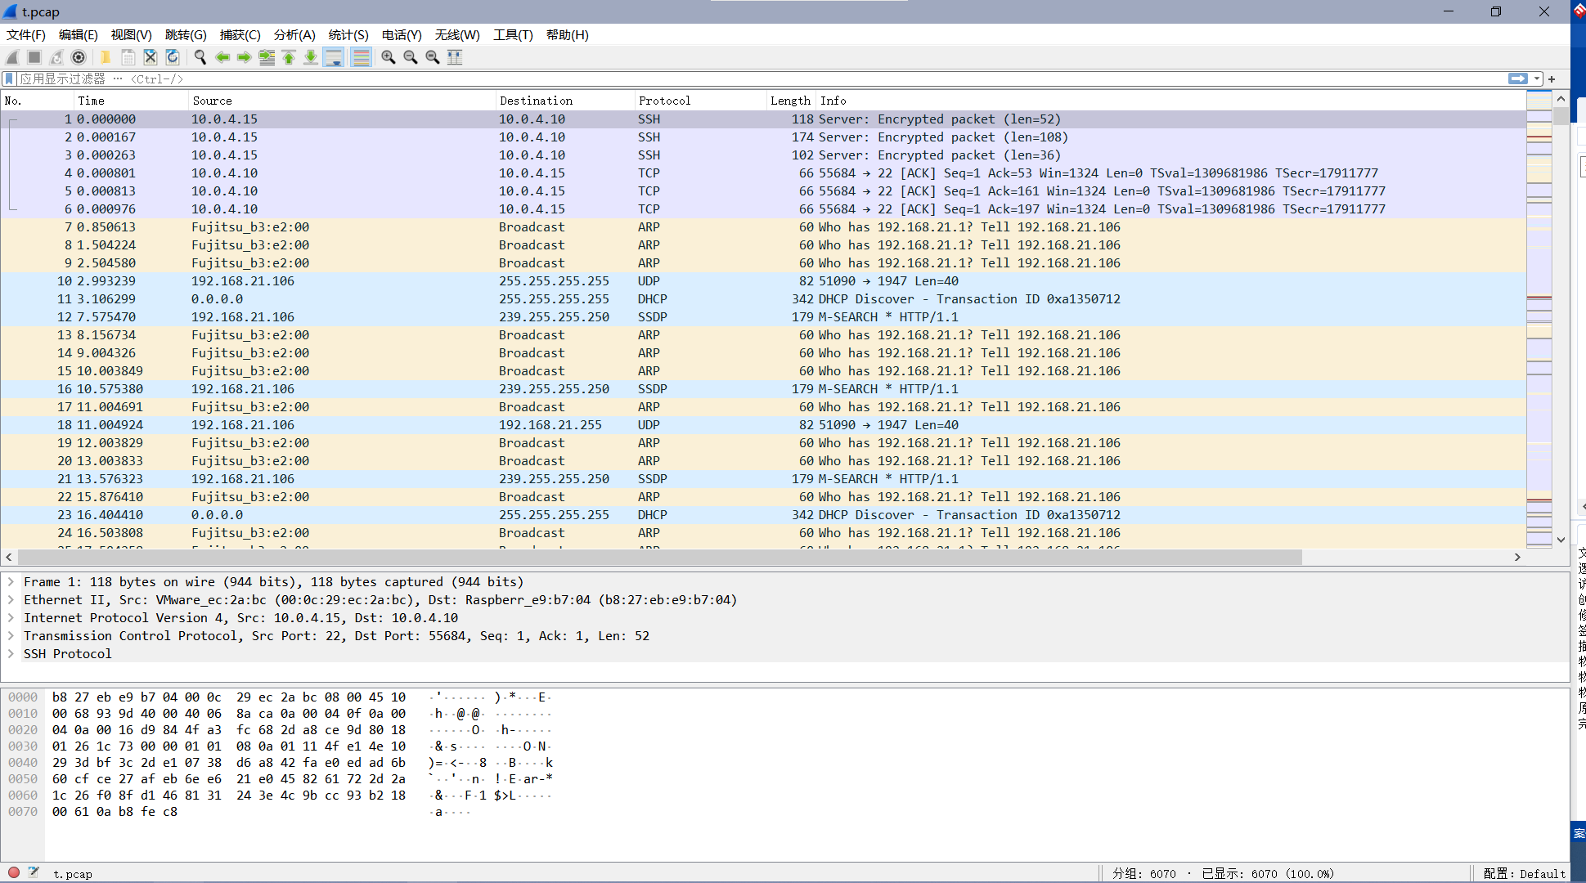The height and width of the screenshot is (883, 1586).
Task: Add a filter button with plus icon
Action: (x=1552, y=78)
